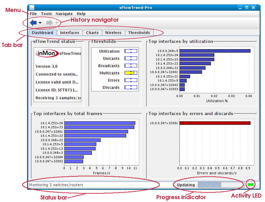Switch to the Interfaces tab
This screenshot has height=202, width=265.
(70, 32)
